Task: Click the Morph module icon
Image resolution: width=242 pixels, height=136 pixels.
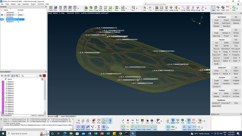Action: [x=234, y=8]
